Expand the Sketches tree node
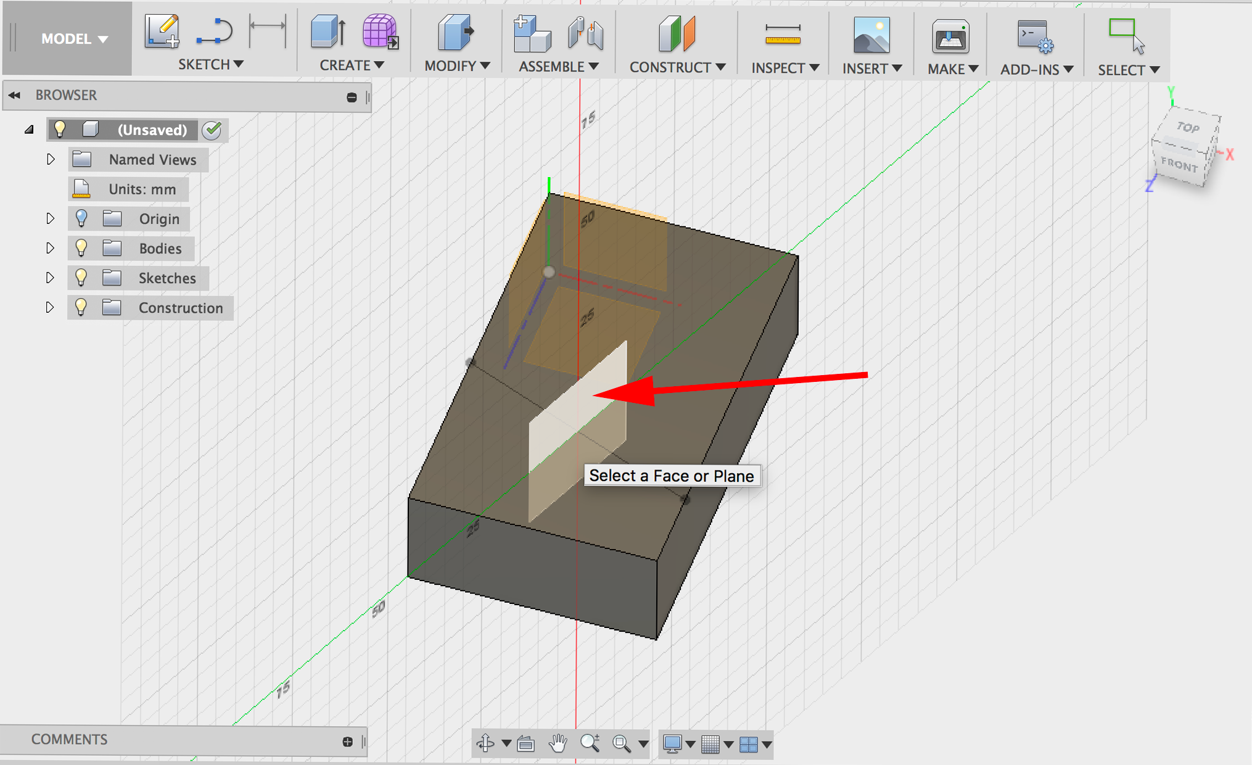This screenshot has height=765, width=1252. tap(51, 278)
